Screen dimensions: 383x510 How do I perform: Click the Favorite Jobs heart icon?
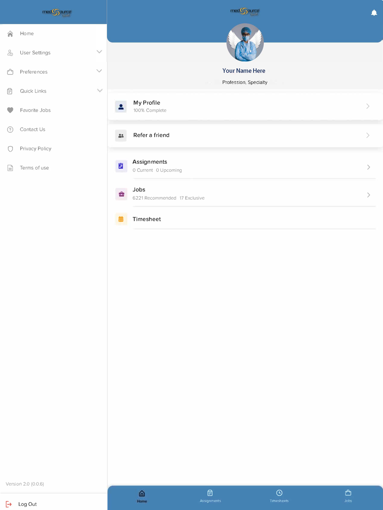10,110
